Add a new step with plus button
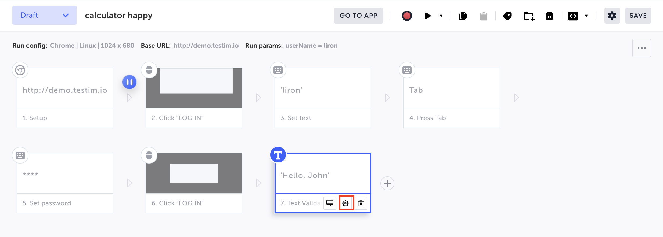The image size is (663, 237). 387,183
